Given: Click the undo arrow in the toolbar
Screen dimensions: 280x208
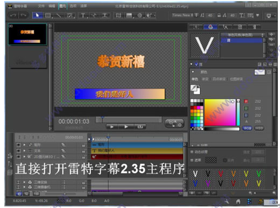Looking at the screenshot, I should click(x=13, y=16).
